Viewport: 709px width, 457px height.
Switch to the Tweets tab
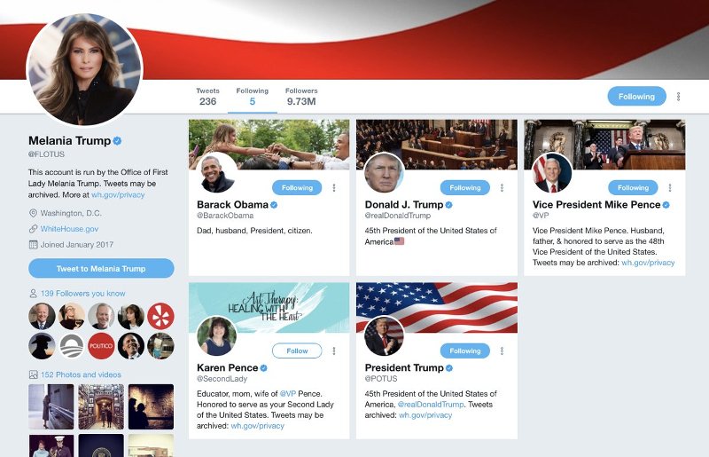pos(207,97)
